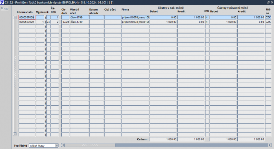Click Vlastní účet cell in row 0000557030
Screen dimensions: 274x149
(79, 17)
